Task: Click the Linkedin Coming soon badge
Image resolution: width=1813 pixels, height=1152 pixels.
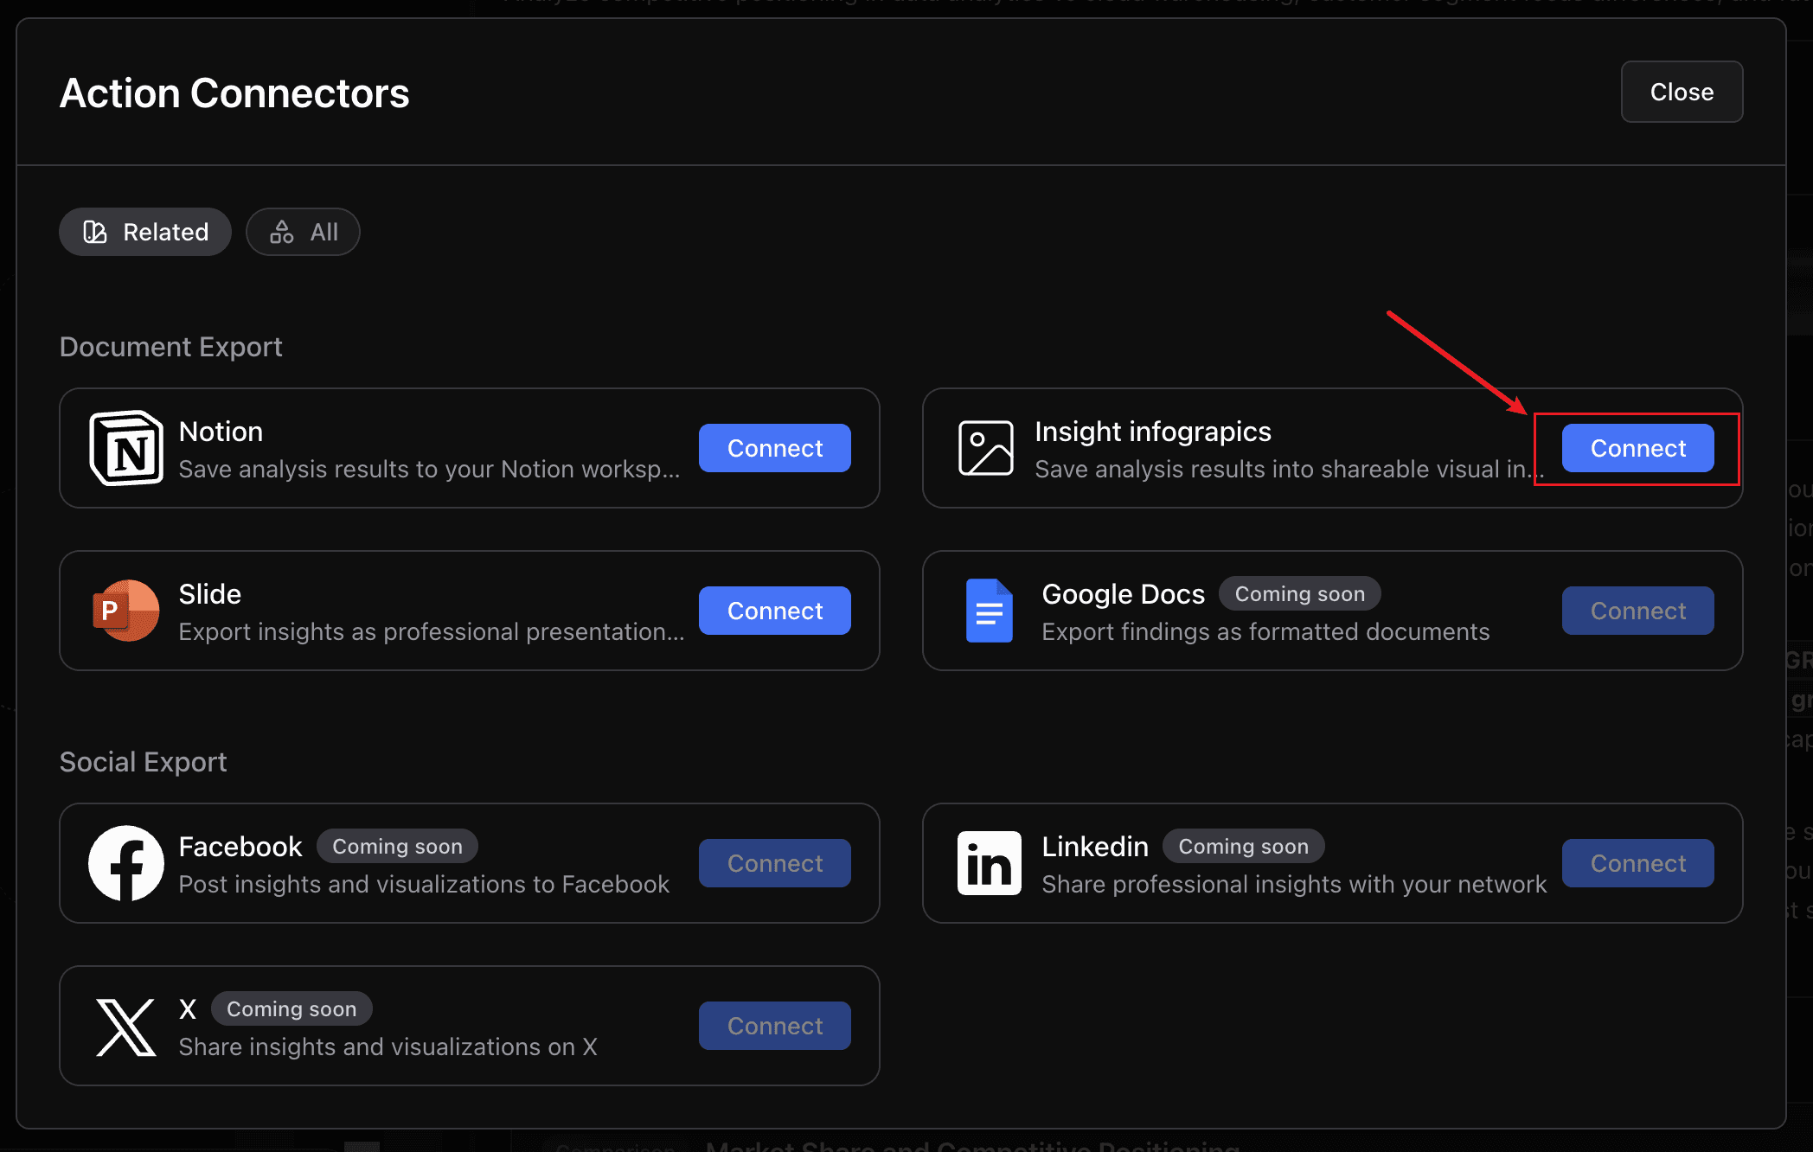Action: click(x=1243, y=847)
